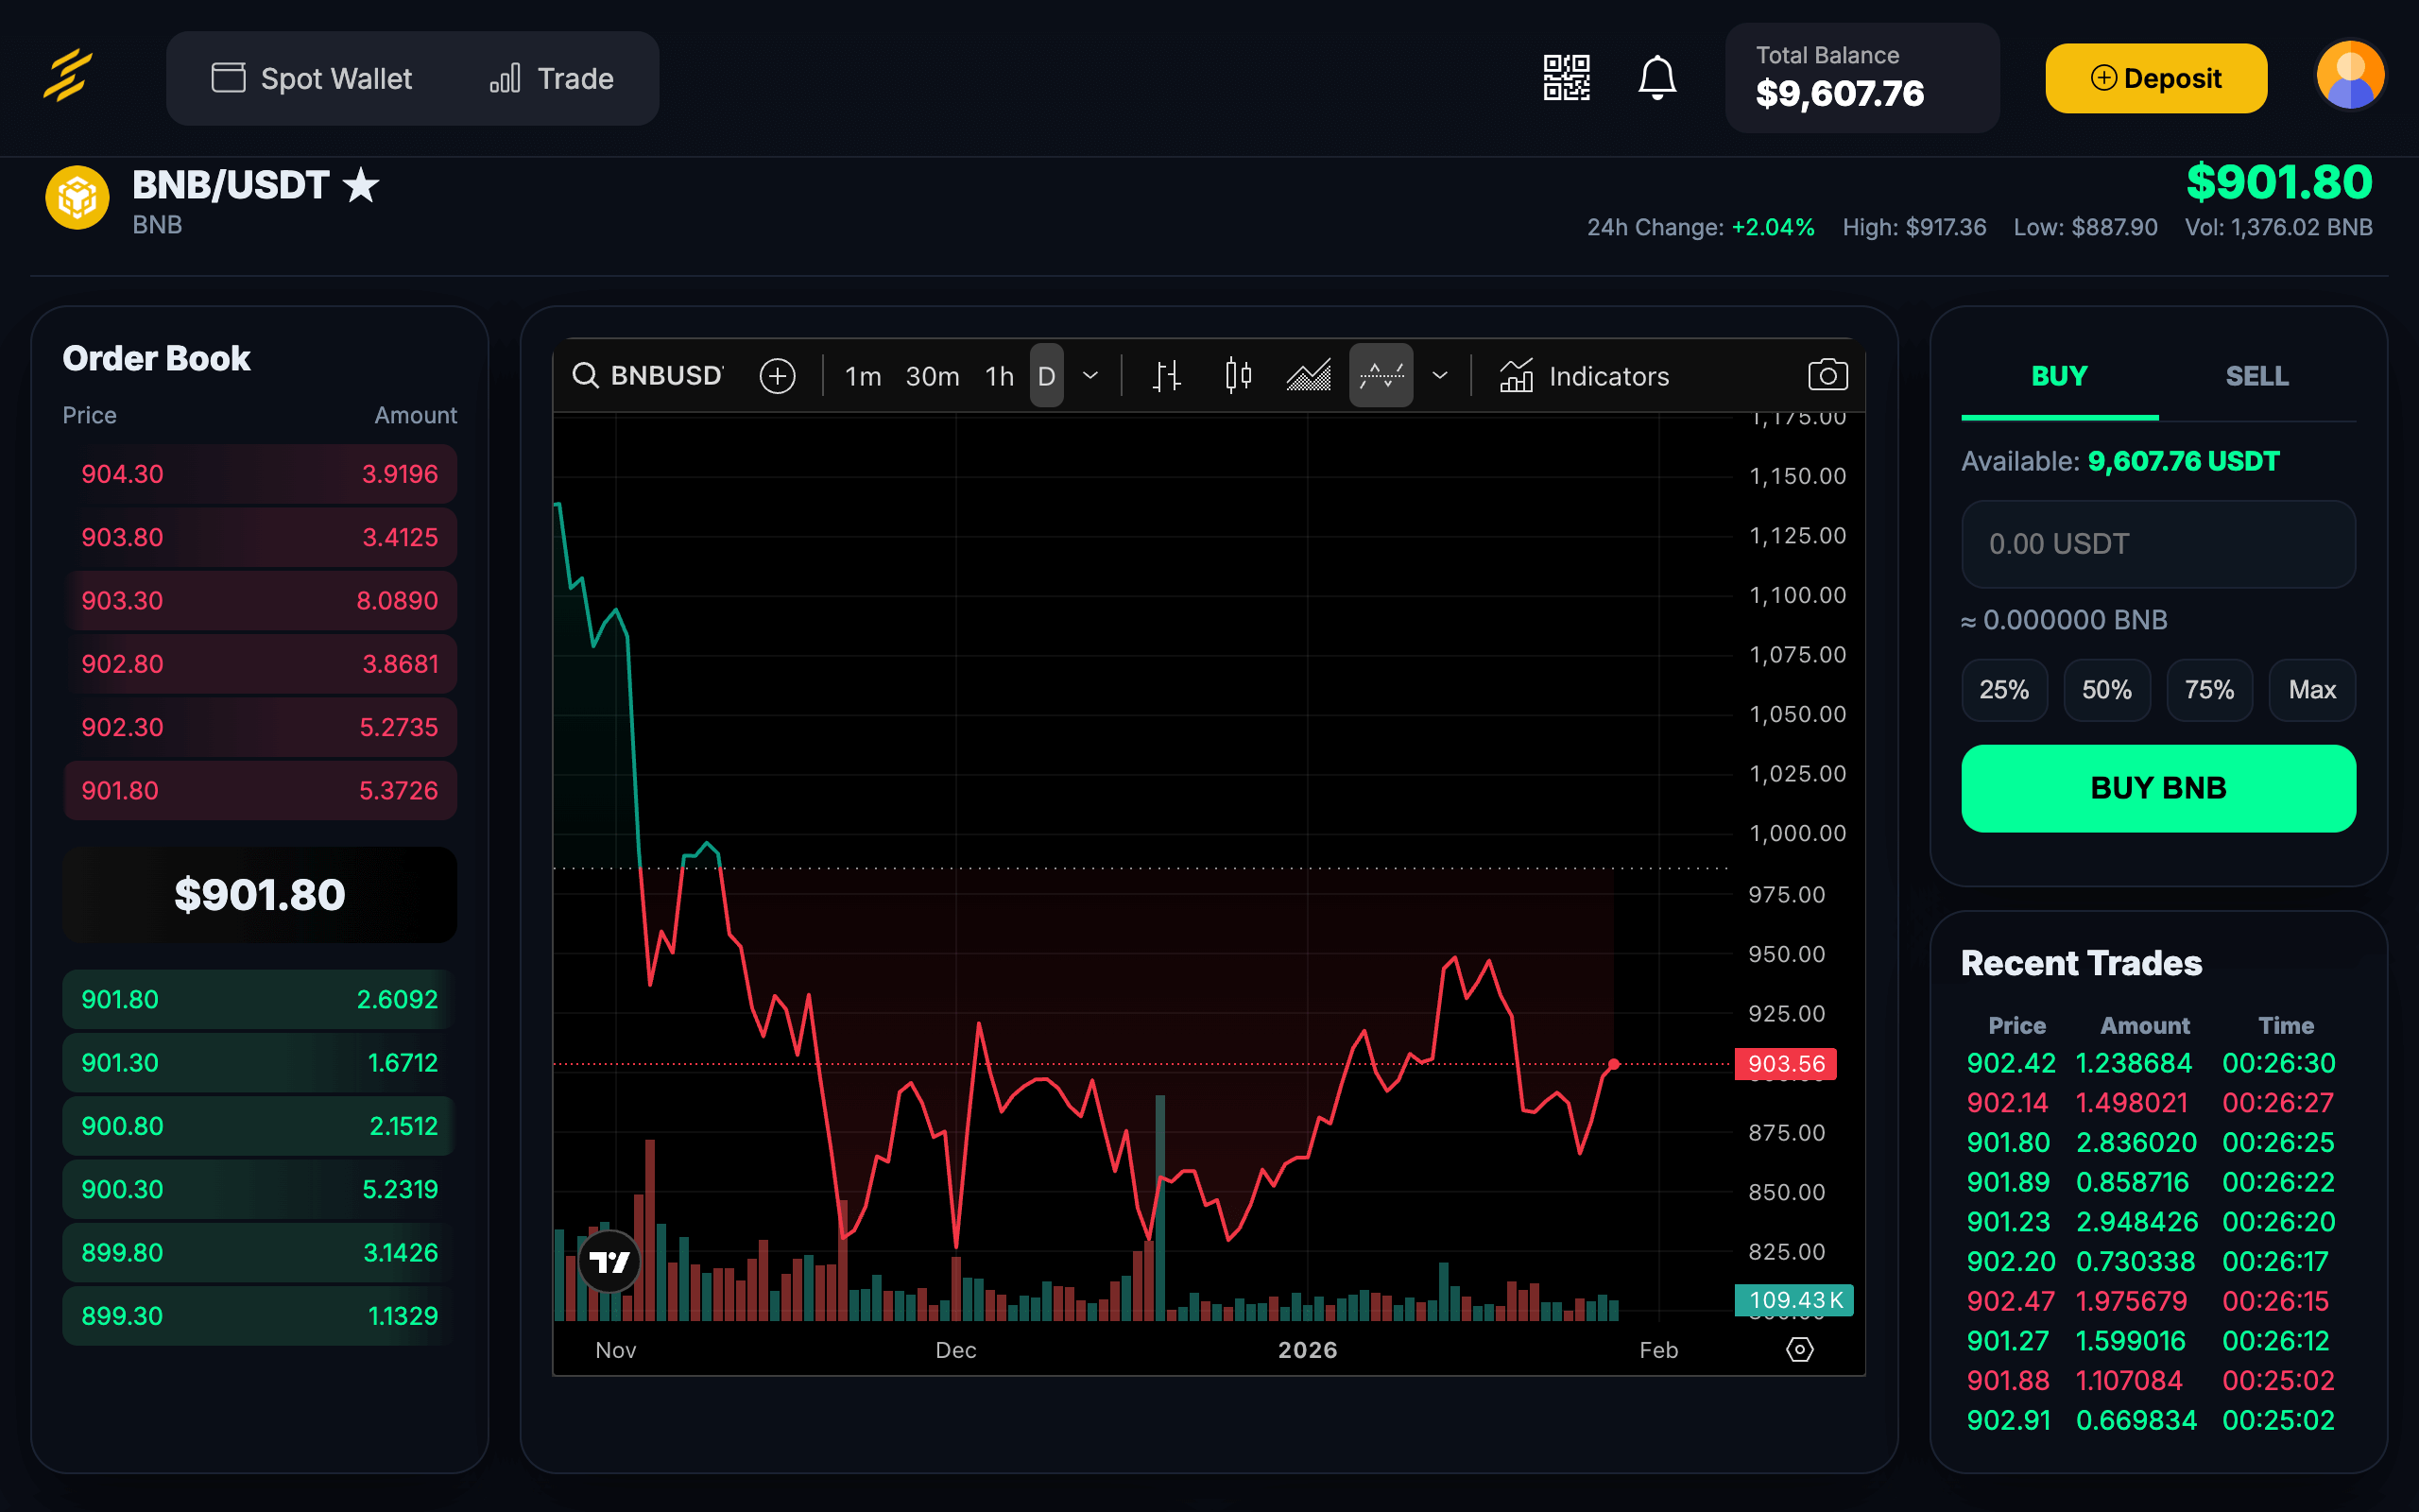Open the Spot Wallet menu item
The width and height of the screenshot is (2419, 1512).
click(312, 78)
